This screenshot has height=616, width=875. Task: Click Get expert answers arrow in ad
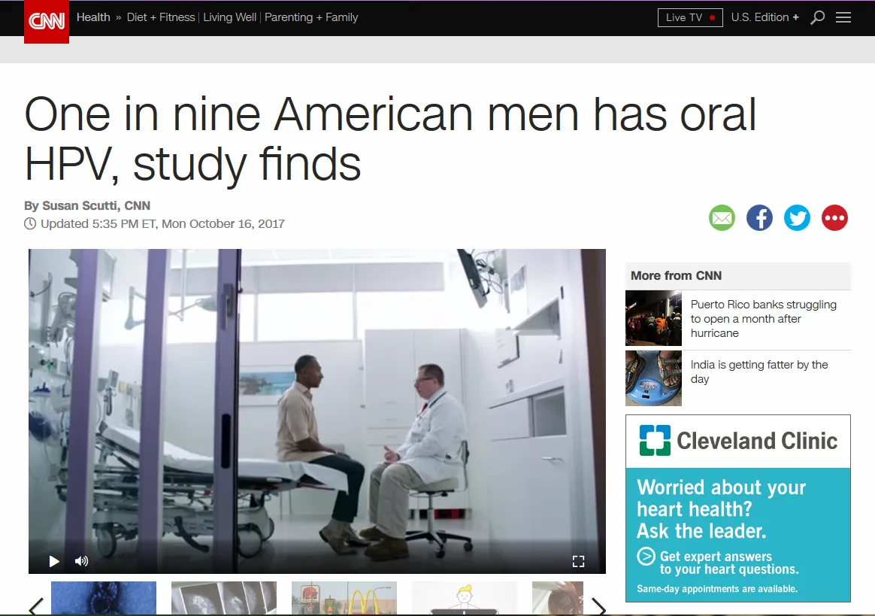(646, 557)
